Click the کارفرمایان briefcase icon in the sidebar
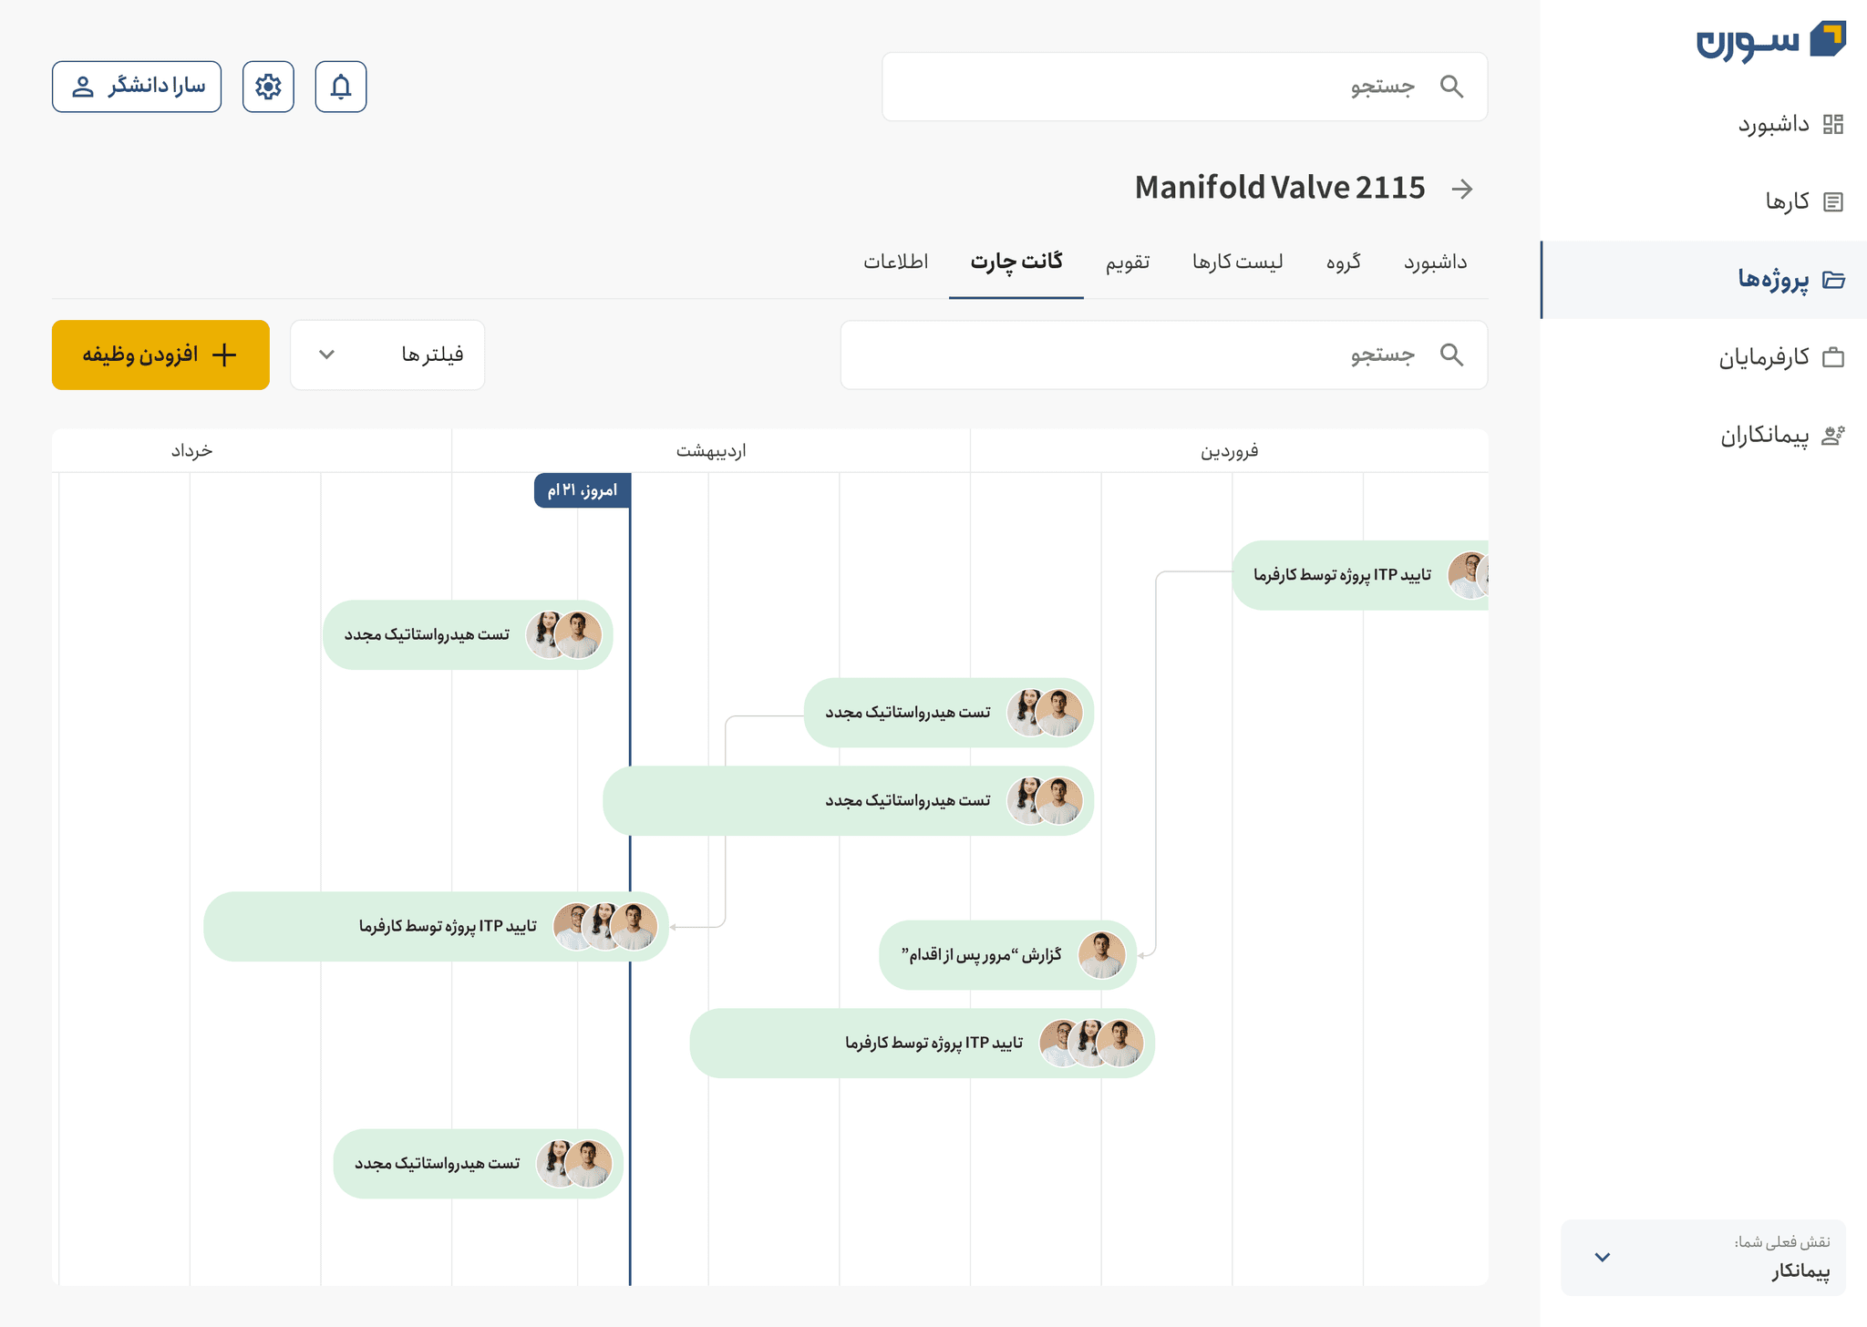This screenshot has height=1327, width=1867. [x=1833, y=357]
